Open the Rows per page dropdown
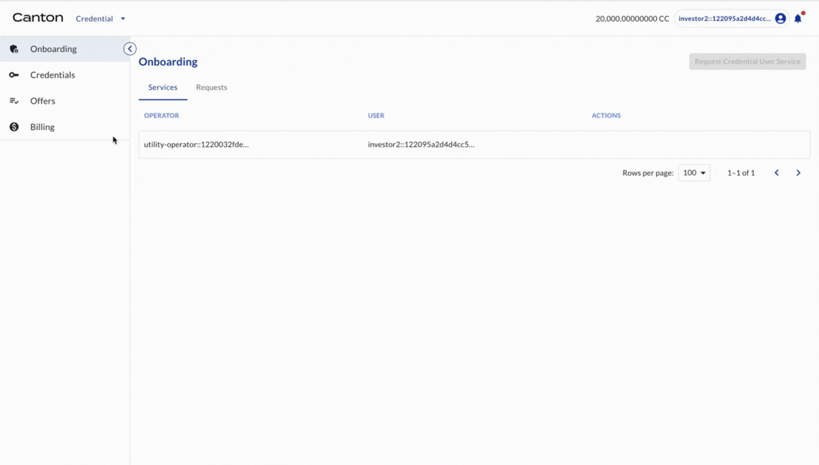 coord(694,173)
